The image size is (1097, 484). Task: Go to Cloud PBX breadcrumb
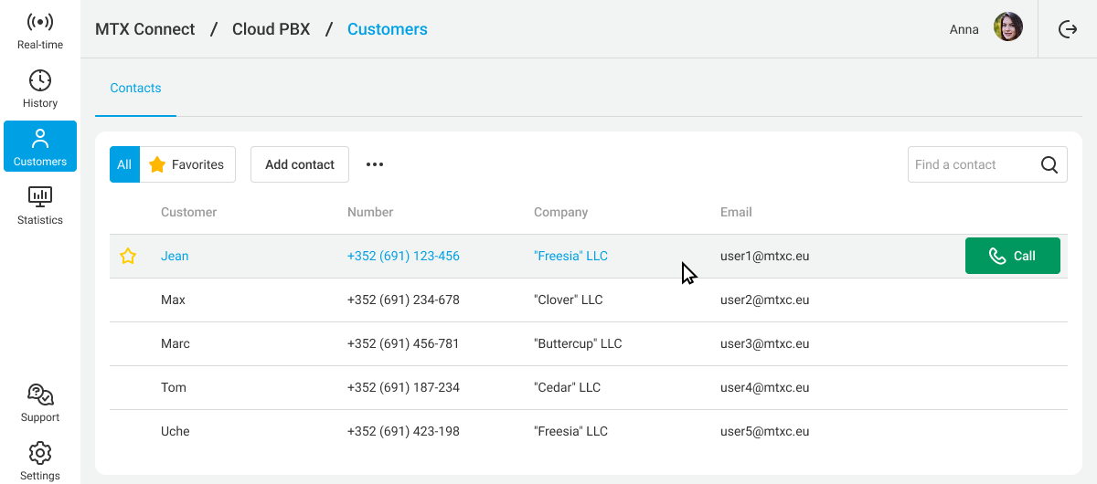pos(271,29)
